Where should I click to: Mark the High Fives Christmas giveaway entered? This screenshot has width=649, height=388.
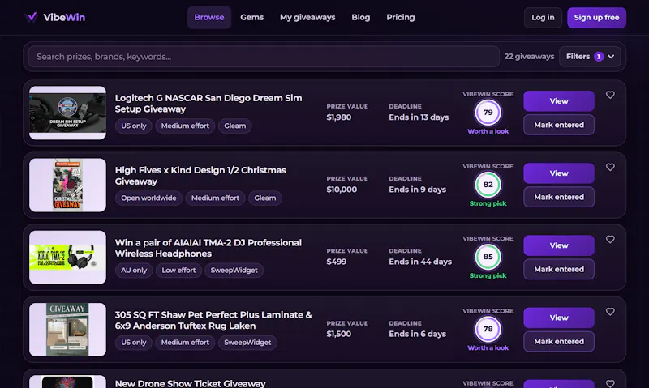point(559,197)
